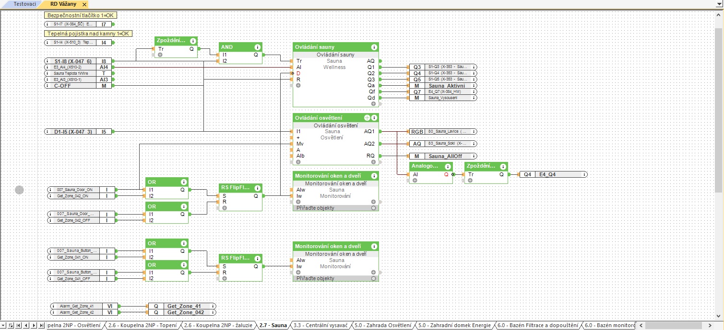Open page tab 3.3 - Centrální vysavač
724x330 pixels.
[320, 326]
